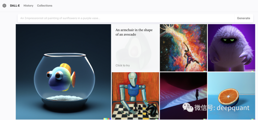Open the History tab
Viewport: 258px width, 120px height.
28,6
